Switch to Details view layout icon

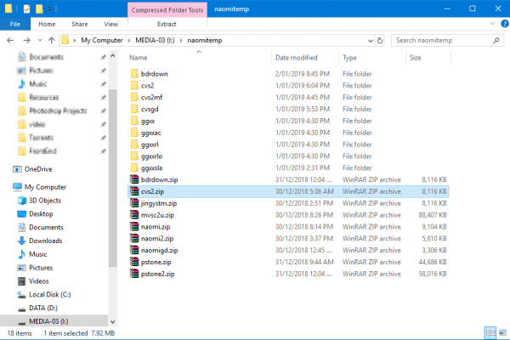pos(490,332)
